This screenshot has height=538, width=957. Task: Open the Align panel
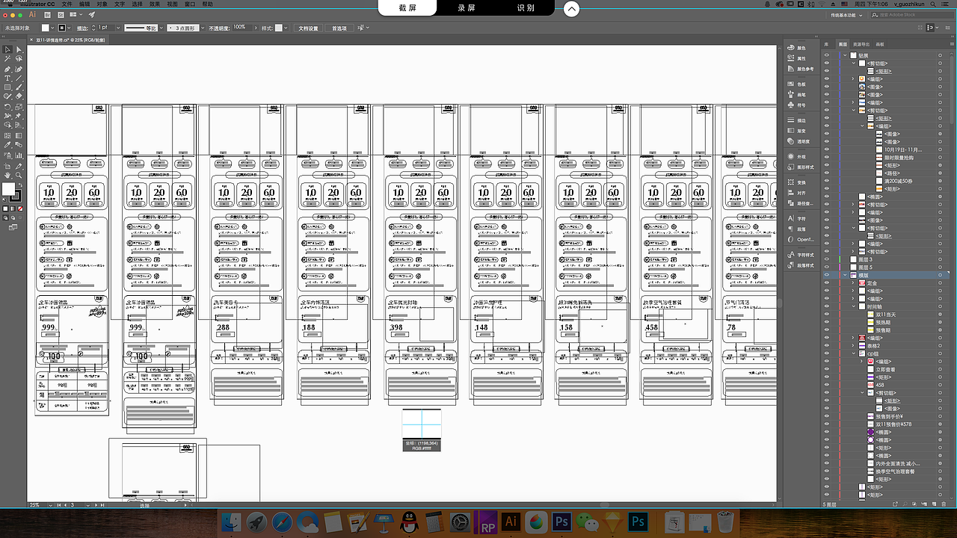click(x=797, y=193)
